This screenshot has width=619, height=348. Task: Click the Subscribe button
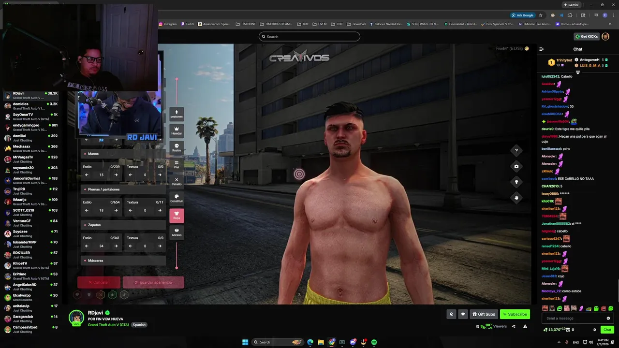pyautogui.click(x=515, y=314)
